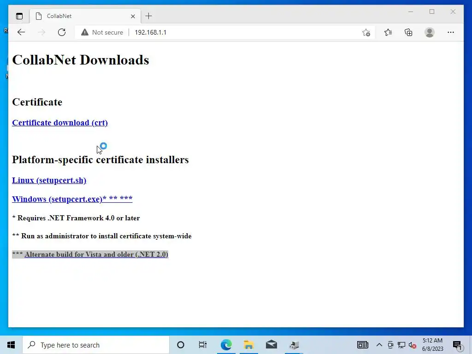
Task: Open the tab actions menu icon
Action: point(19,16)
